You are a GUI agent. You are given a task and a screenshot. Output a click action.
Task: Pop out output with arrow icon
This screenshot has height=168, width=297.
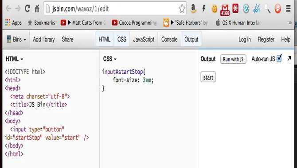pos(289,59)
